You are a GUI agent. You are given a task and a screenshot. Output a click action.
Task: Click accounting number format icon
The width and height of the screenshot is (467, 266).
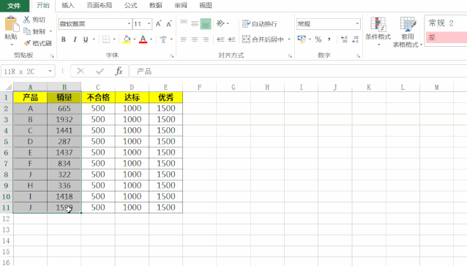point(302,39)
